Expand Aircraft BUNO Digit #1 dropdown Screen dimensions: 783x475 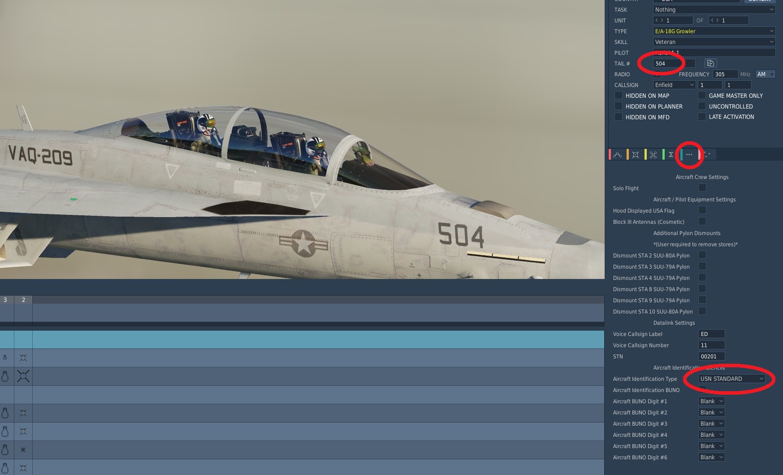(x=711, y=401)
